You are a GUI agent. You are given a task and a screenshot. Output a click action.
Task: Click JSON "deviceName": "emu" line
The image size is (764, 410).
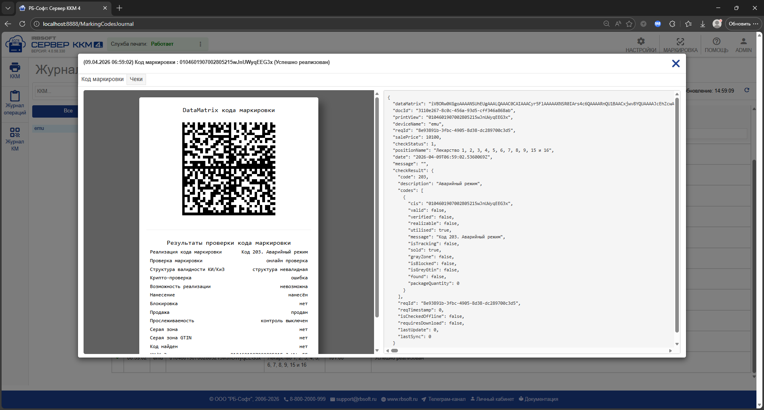point(418,124)
